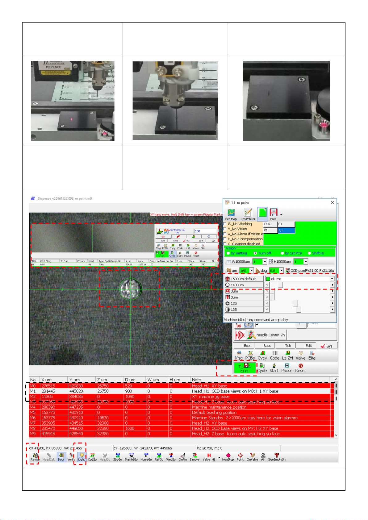Screen dimensions: 368x520
Task: Click the green T_c1r1 save button
Action: tap(245, 368)
